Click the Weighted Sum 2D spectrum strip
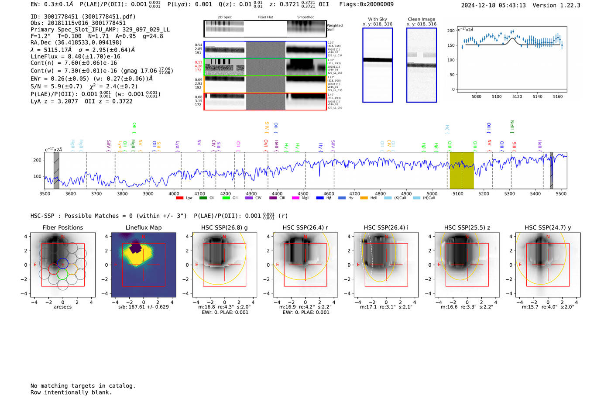 [x=265, y=29]
